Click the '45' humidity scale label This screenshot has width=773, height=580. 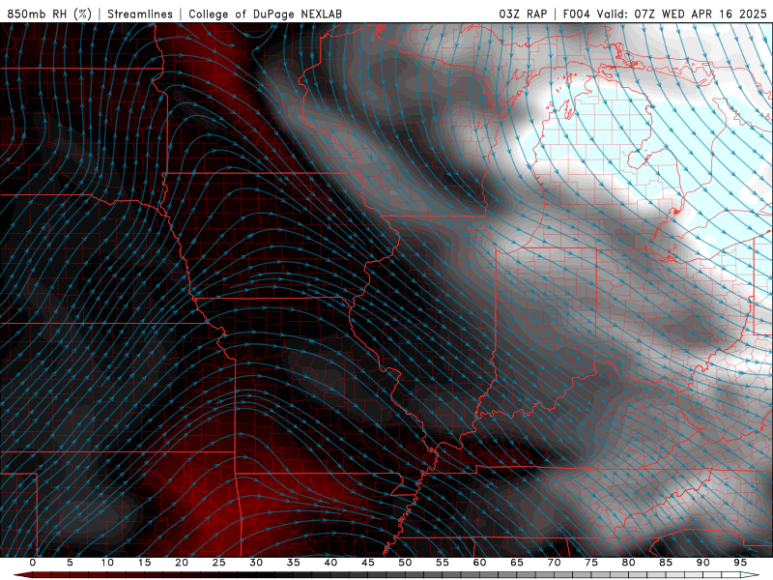368,563
